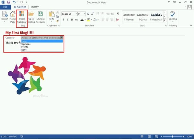194x139 pixels.
Task: Toggle underline formatting
Action: 72,20
